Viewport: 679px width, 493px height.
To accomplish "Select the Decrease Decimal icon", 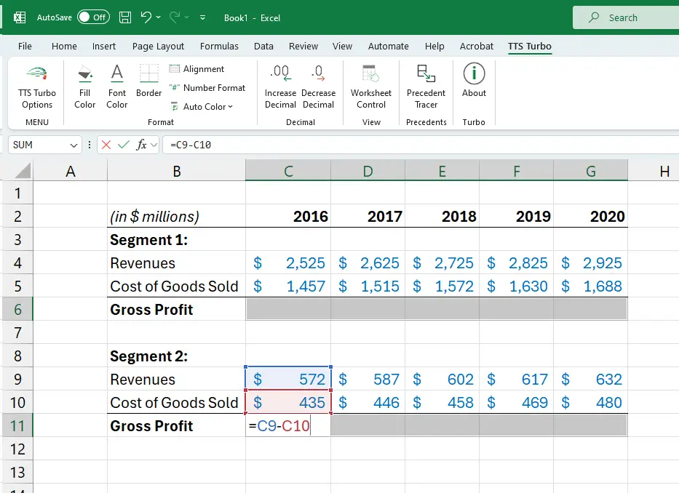I will (x=319, y=81).
